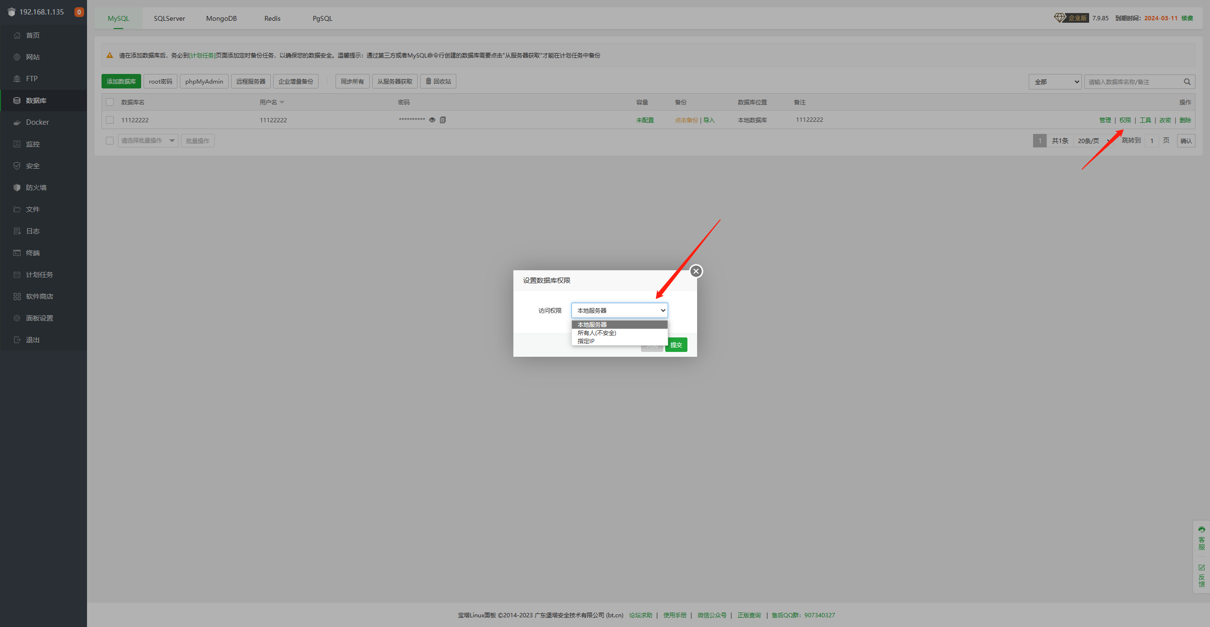Switch to the MongoDB tab

pos(221,18)
